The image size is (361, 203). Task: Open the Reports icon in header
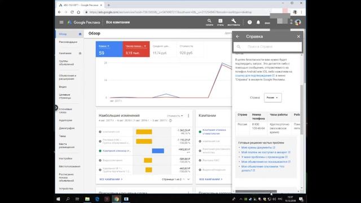pyautogui.click(x=221, y=22)
